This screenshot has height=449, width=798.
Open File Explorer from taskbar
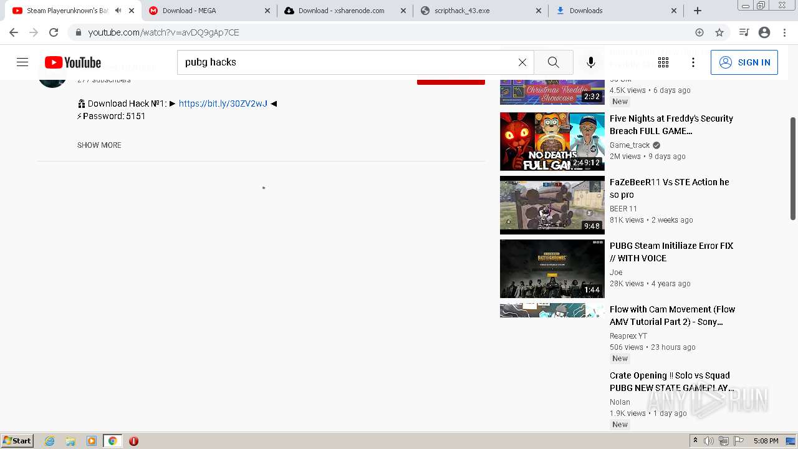70,441
